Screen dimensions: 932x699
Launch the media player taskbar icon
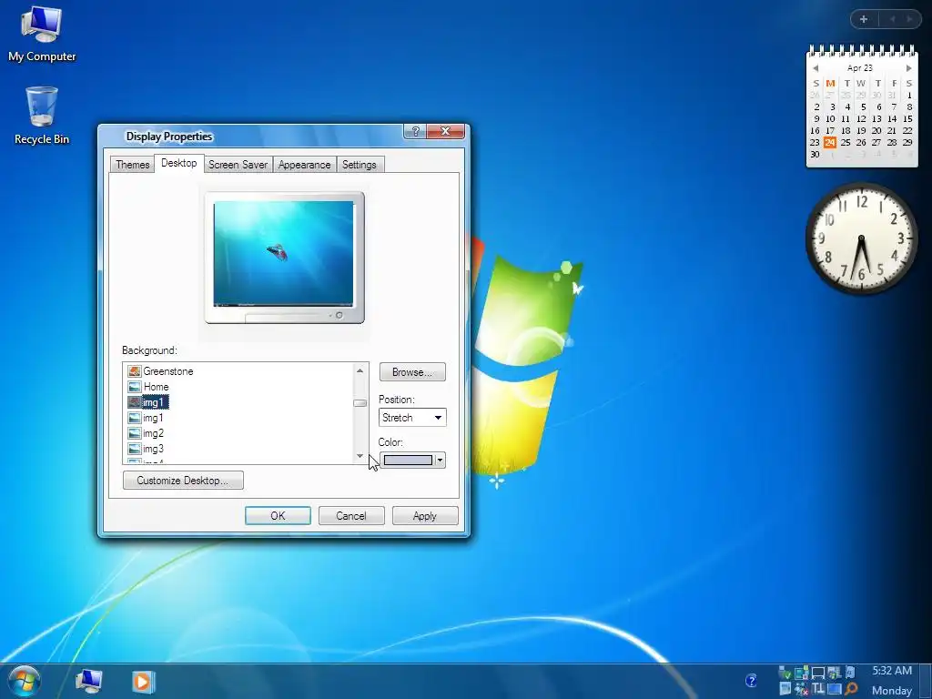(x=143, y=681)
